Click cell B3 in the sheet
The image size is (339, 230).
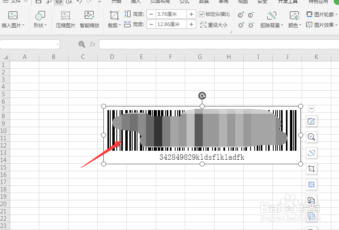(54, 80)
